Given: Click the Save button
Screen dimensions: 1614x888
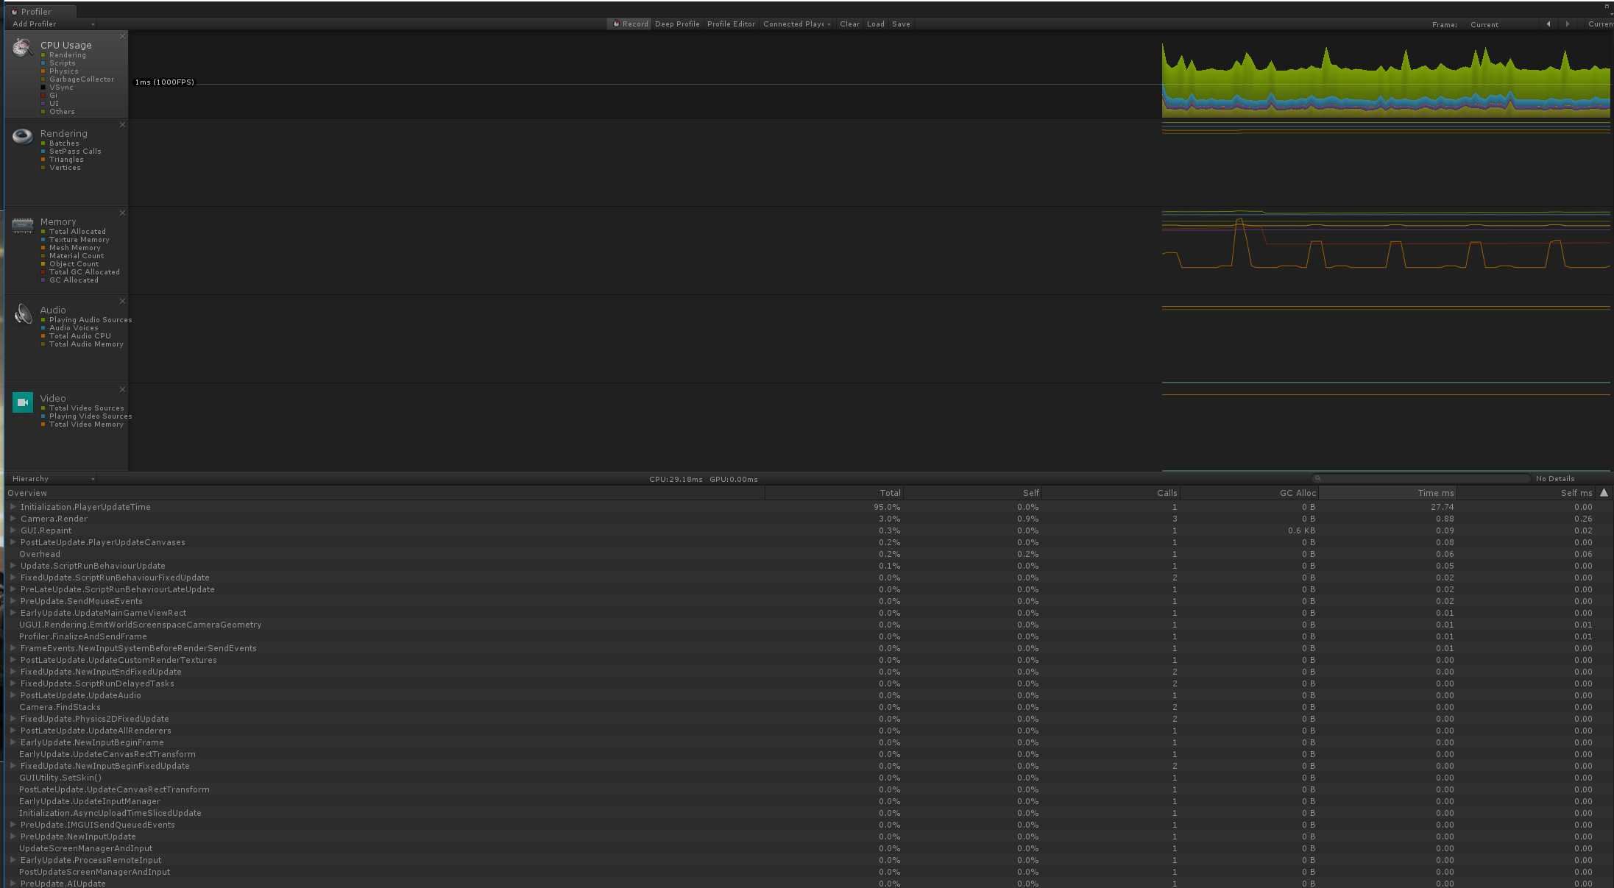Looking at the screenshot, I should pos(901,24).
